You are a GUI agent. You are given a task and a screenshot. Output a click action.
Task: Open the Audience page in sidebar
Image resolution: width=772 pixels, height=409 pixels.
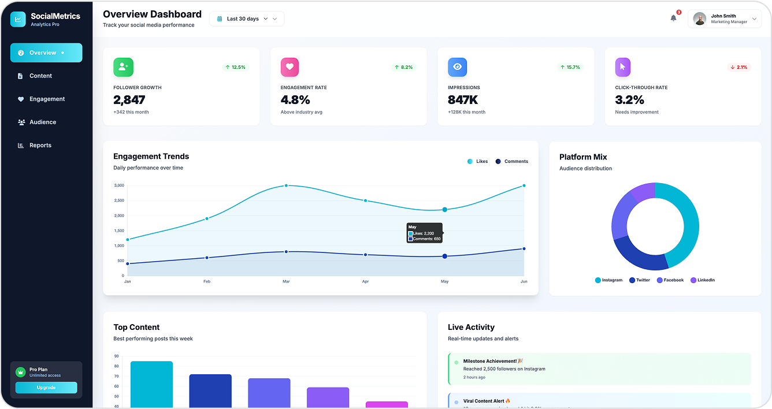click(x=43, y=122)
